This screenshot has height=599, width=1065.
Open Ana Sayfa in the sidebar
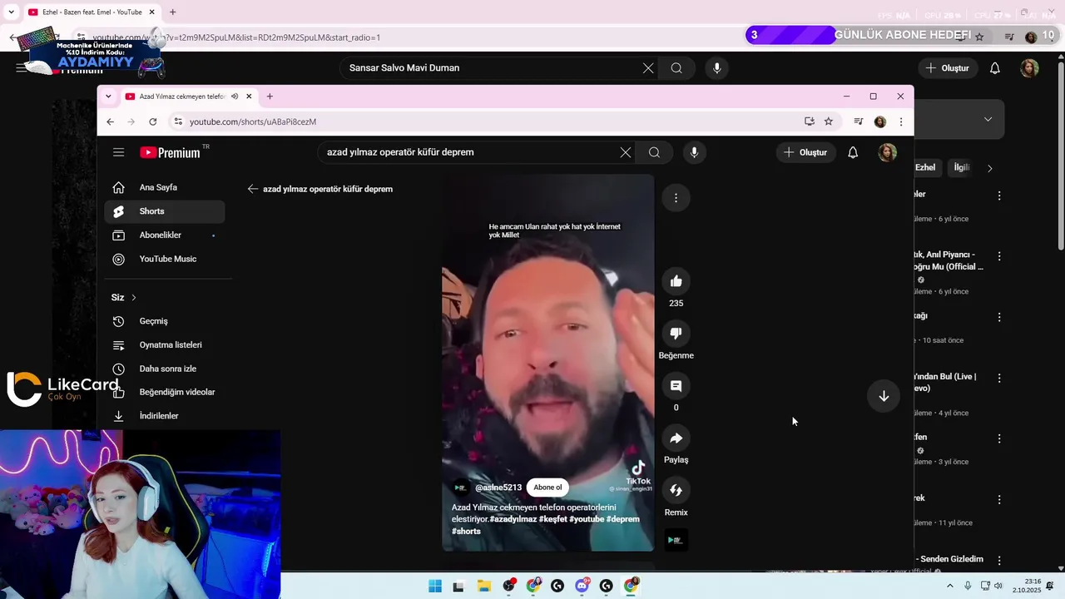(165, 187)
